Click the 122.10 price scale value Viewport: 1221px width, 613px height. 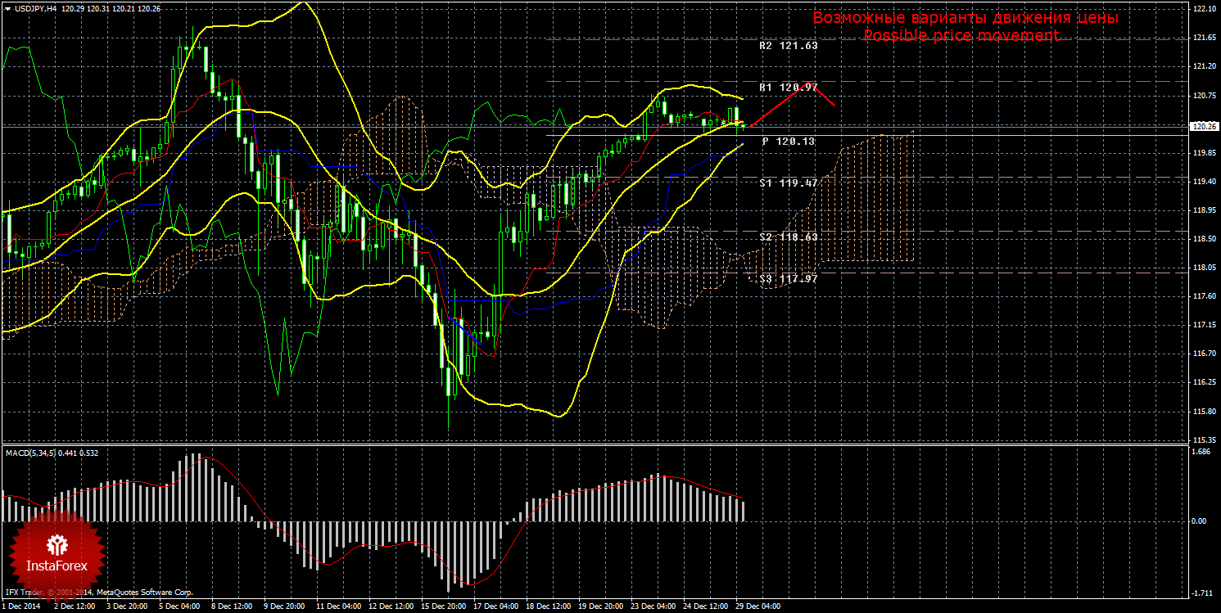pos(1203,9)
